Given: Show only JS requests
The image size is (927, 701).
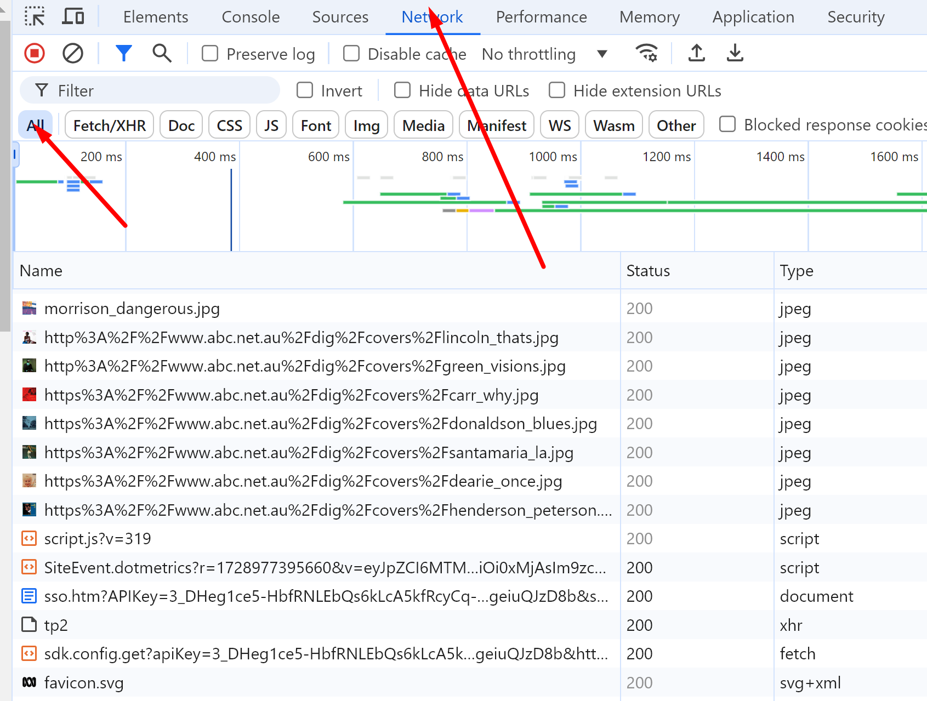Looking at the screenshot, I should [271, 126].
